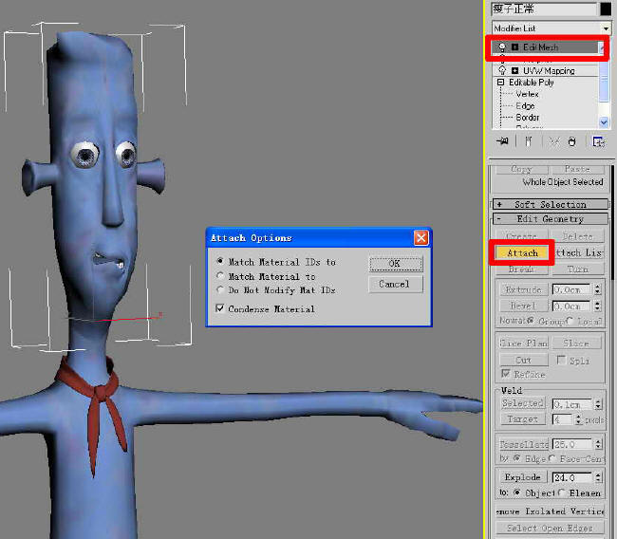Click the Cut button
Viewport: 617px width, 539px height.
click(523, 360)
